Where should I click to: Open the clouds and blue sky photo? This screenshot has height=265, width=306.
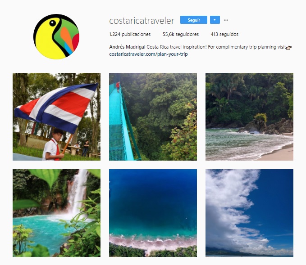pyautogui.click(x=249, y=213)
